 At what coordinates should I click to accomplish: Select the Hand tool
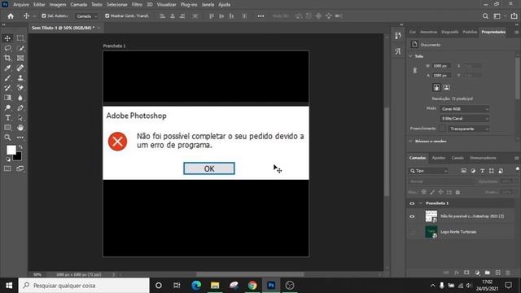pos(20,128)
